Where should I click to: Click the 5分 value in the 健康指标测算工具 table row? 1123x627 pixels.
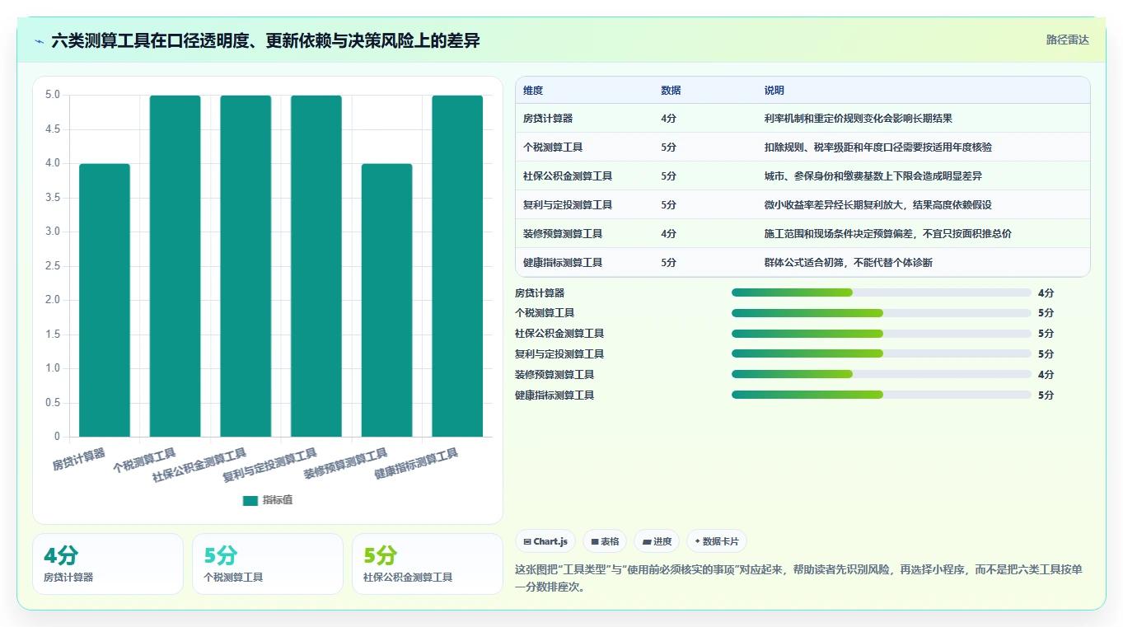(668, 263)
